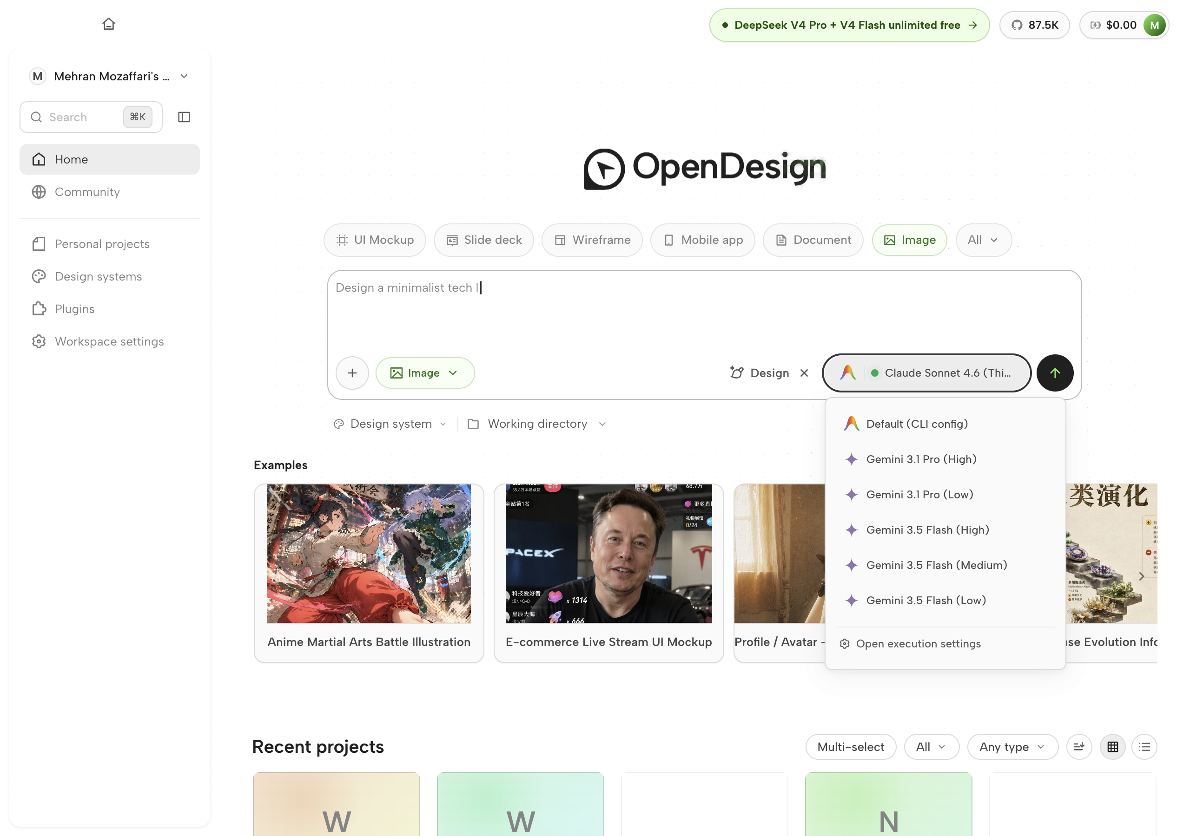Open Plugins in sidebar

pyautogui.click(x=109, y=309)
